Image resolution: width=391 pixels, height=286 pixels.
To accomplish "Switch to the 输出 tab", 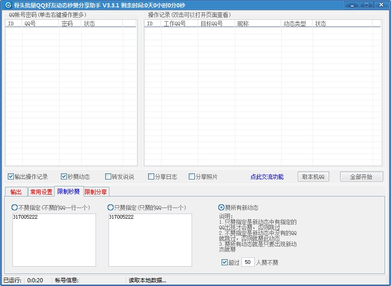I will (x=16, y=191).
